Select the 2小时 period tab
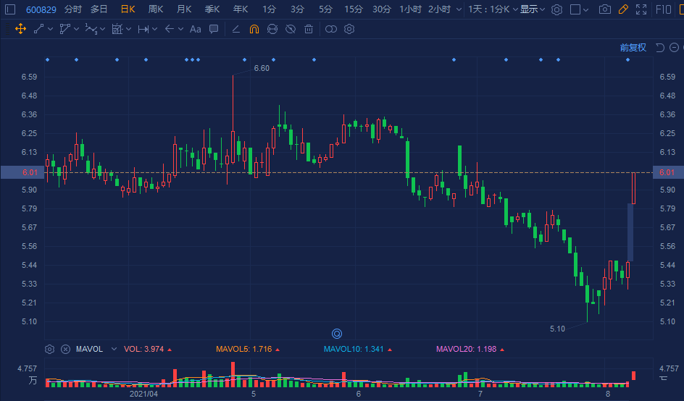Image resolution: width=684 pixels, height=401 pixels. point(439,9)
